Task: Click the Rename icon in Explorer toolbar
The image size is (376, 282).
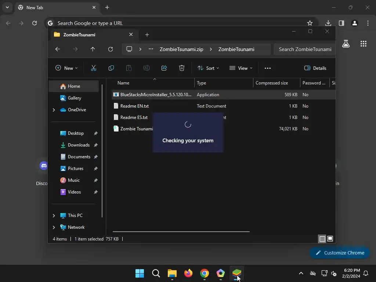Action: point(146,68)
